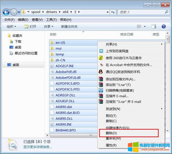Choose 添加到压缩文件(A)...
Screen dimensions: 172x154
[x=131, y=79]
